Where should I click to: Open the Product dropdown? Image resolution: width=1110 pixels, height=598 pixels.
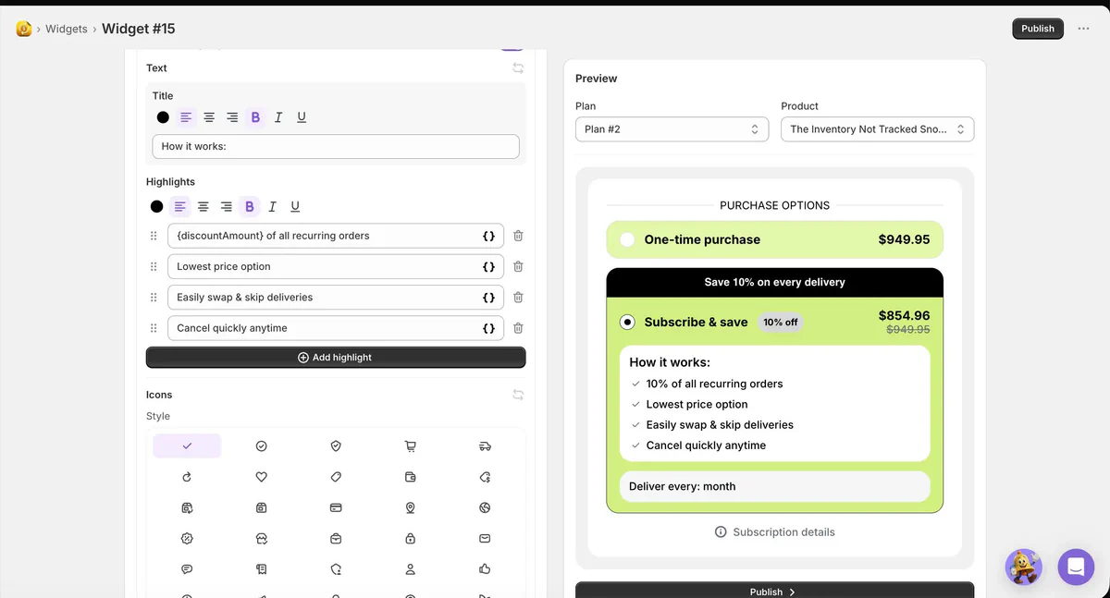(877, 129)
